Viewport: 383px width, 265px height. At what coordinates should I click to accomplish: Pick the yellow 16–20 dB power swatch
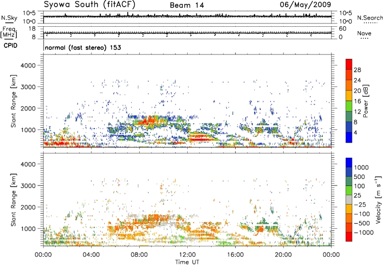click(349, 96)
